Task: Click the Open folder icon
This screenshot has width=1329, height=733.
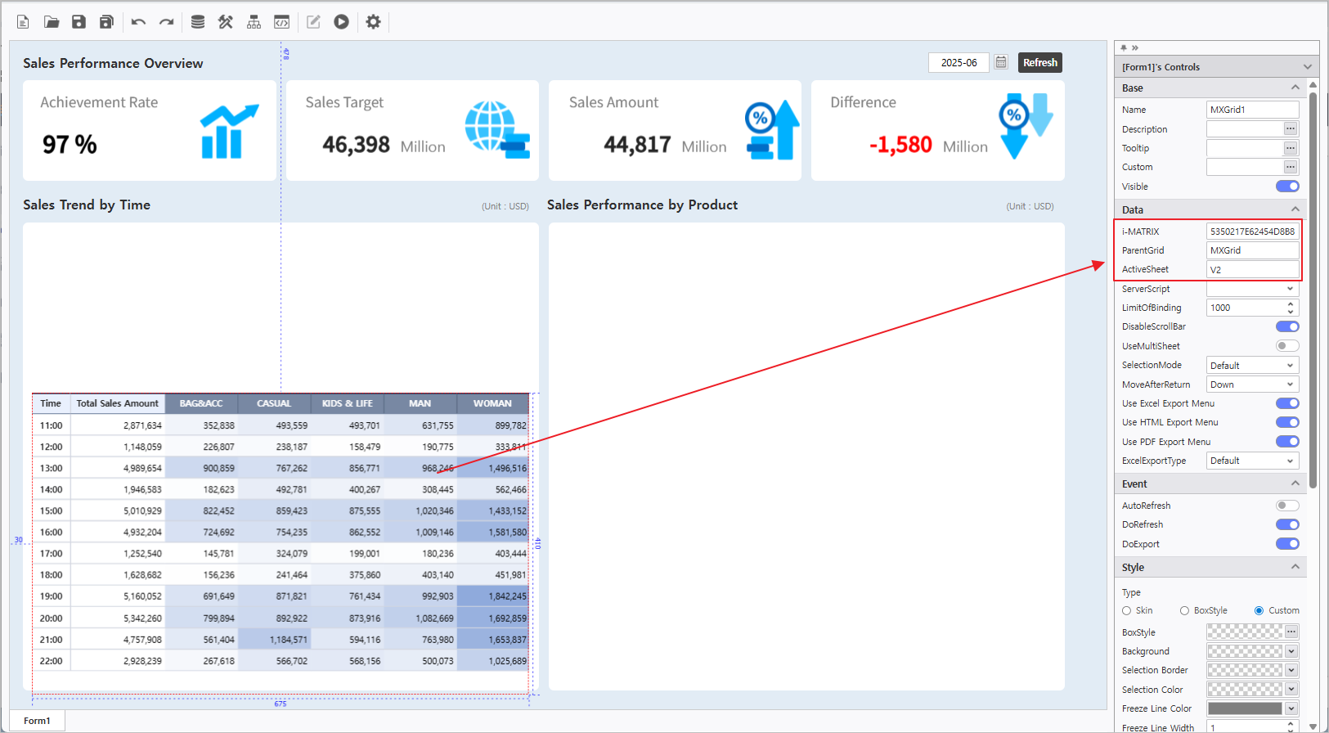Action: 52,22
